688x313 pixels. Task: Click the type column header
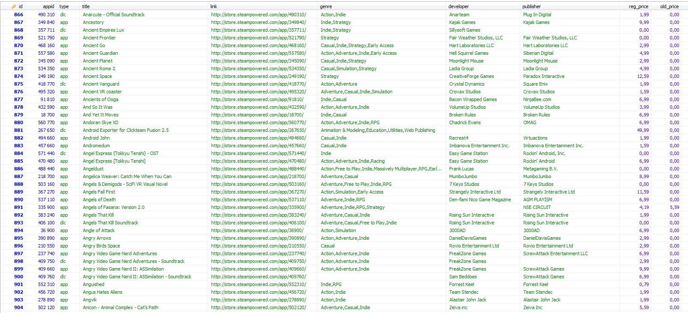pyautogui.click(x=64, y=6)
